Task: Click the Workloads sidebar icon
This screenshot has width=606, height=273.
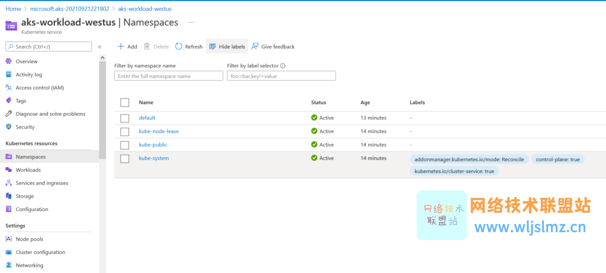Action: click(x=8, y=170)
